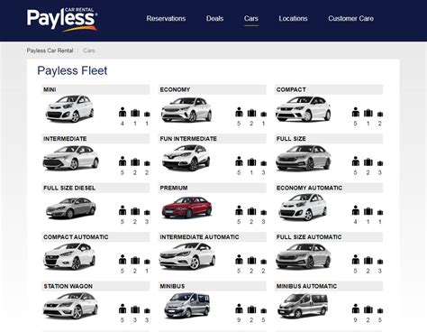Click the PREMIUM category header

click(x=213, y=188)
